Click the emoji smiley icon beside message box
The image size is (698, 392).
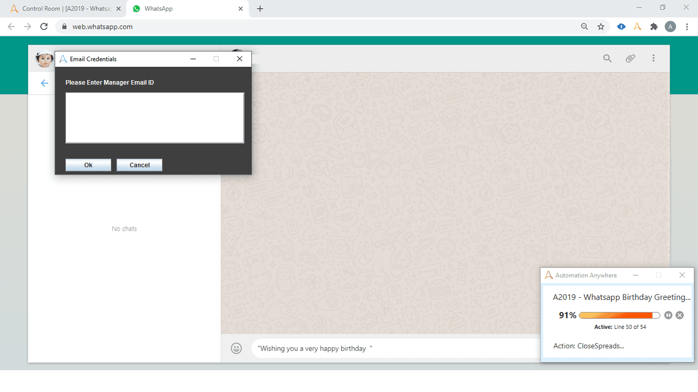tap(236, 348)
